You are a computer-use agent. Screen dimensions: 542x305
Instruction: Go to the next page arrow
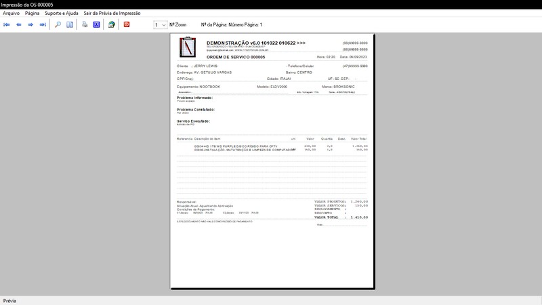pyautogui.click(x=30, y=24)
